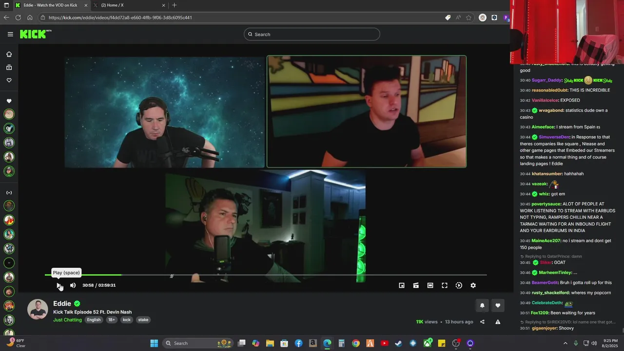Open browser home page
Screen dimensions: 624x351
(x=30, y=18)
